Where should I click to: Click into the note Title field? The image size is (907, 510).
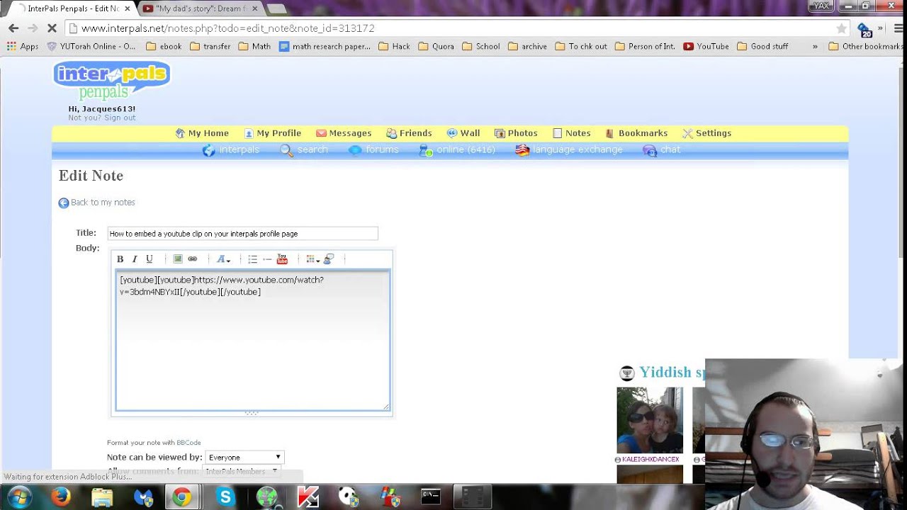242,233
